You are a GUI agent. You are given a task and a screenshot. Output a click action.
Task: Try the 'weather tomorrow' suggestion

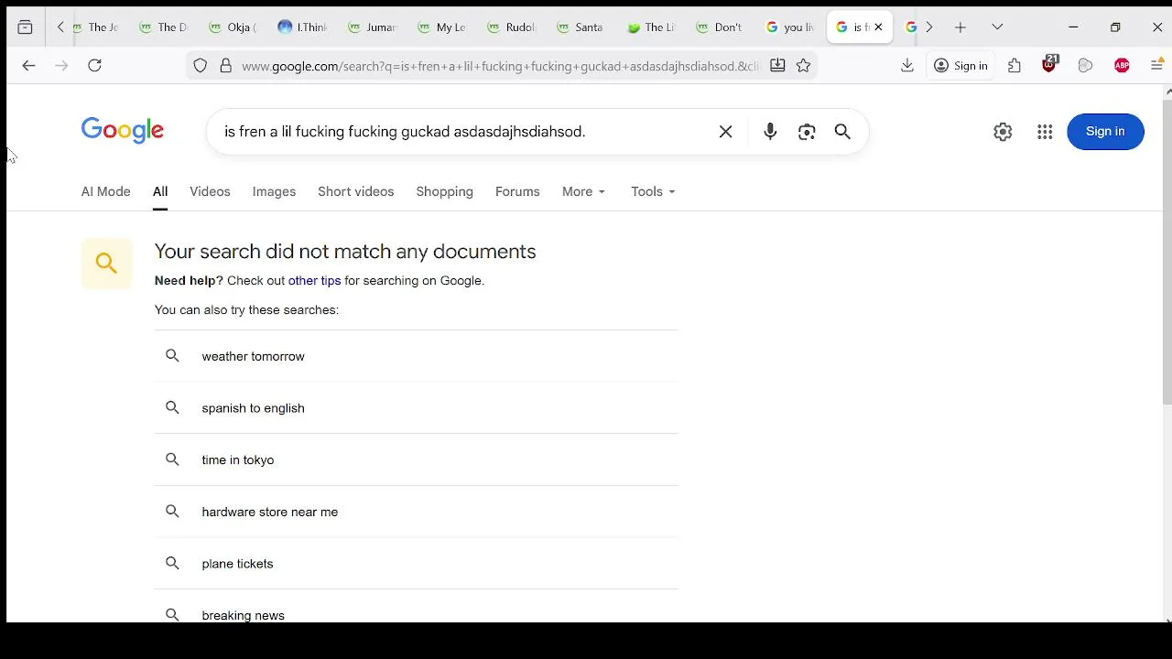[x=416, y=356]
